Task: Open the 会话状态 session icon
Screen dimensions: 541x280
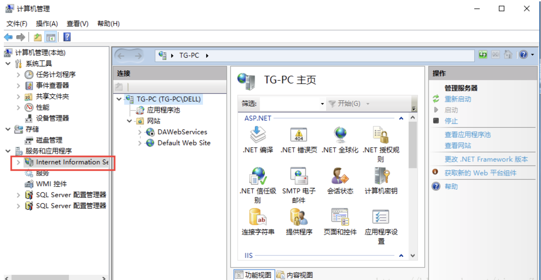Action: (340, 176)
